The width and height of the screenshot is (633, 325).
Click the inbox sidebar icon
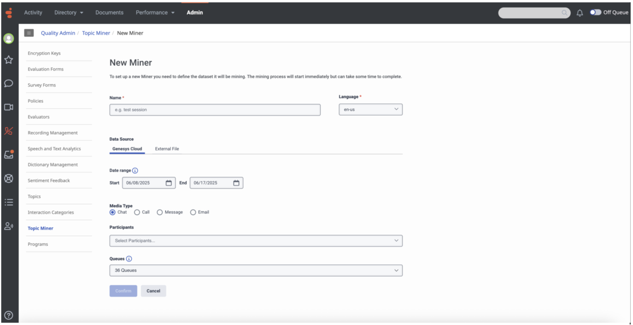click(9, 154)
